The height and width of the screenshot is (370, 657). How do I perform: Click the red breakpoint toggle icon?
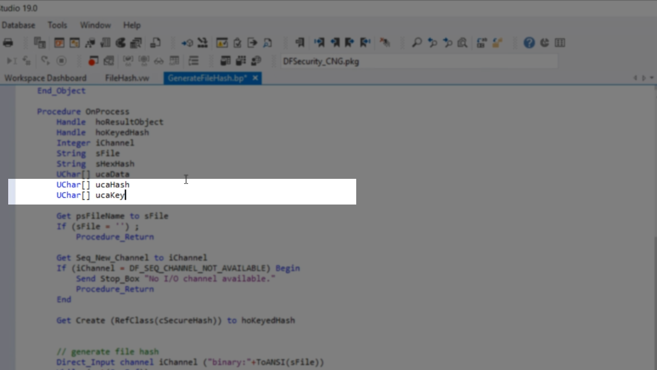pyautogui.click(x=93, y=61)
